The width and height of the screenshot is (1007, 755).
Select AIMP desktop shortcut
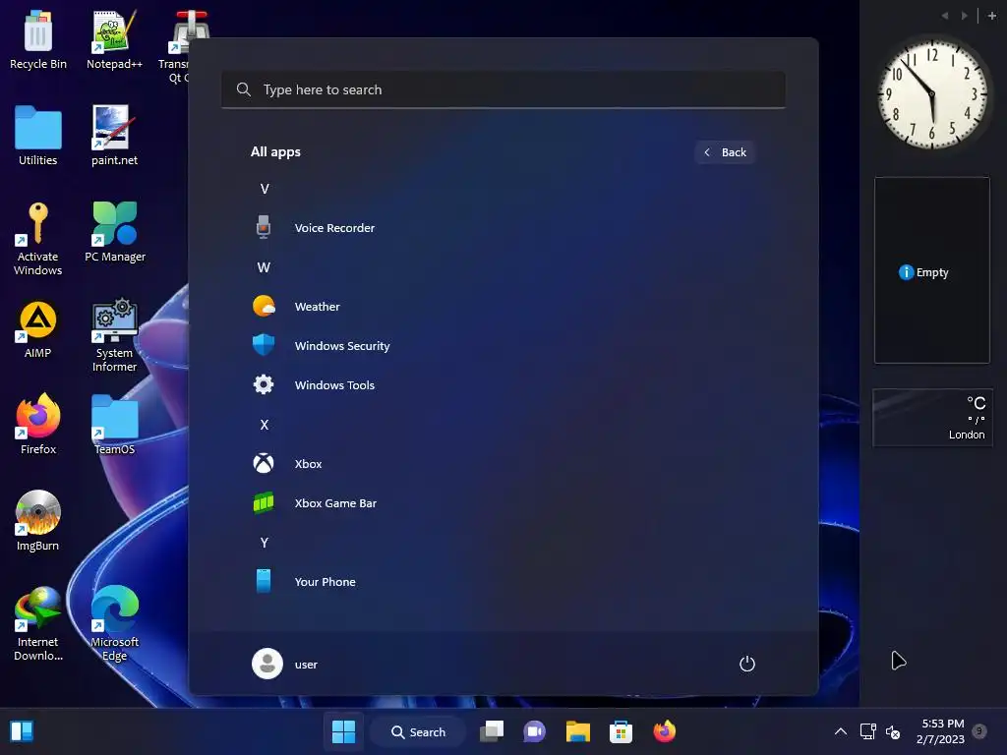[38, 328]
